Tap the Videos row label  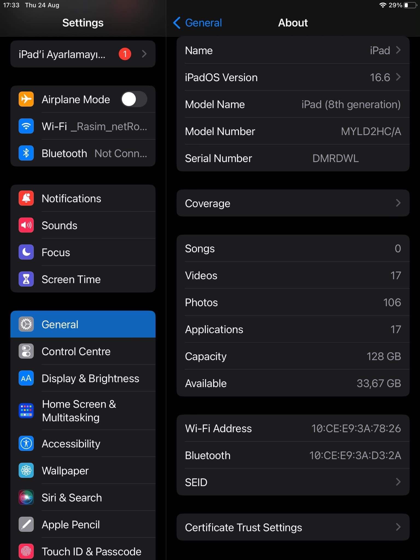pos(201,275)
